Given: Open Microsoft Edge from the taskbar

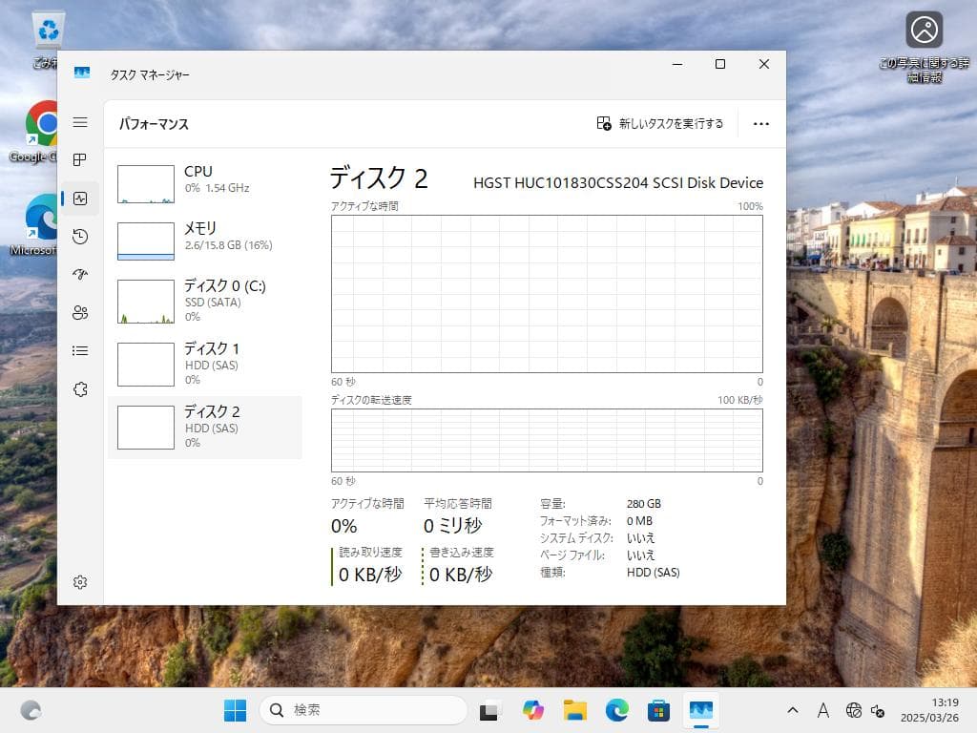Looking at the screenshot, I should [x=616, y=710].
